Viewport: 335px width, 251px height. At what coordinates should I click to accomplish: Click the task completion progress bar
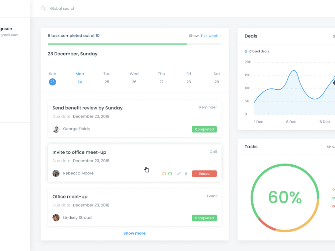coord(135,44)
